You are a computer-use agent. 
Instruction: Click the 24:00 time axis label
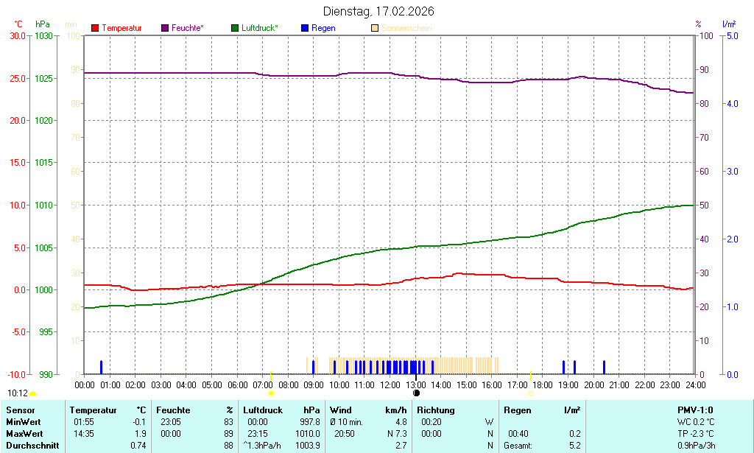pos(695,384)
